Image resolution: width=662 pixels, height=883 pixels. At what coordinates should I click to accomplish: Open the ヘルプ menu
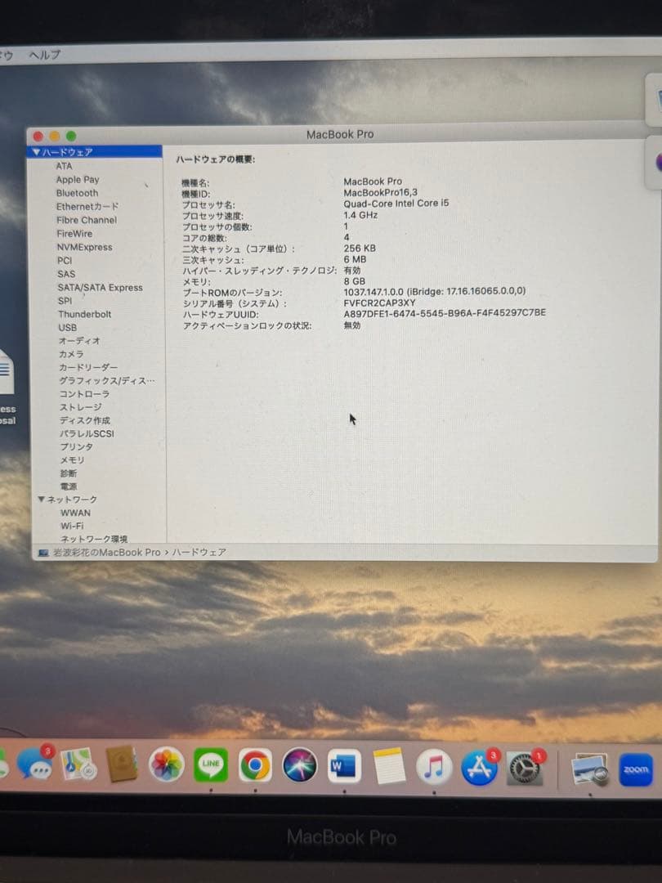[42, 53]
